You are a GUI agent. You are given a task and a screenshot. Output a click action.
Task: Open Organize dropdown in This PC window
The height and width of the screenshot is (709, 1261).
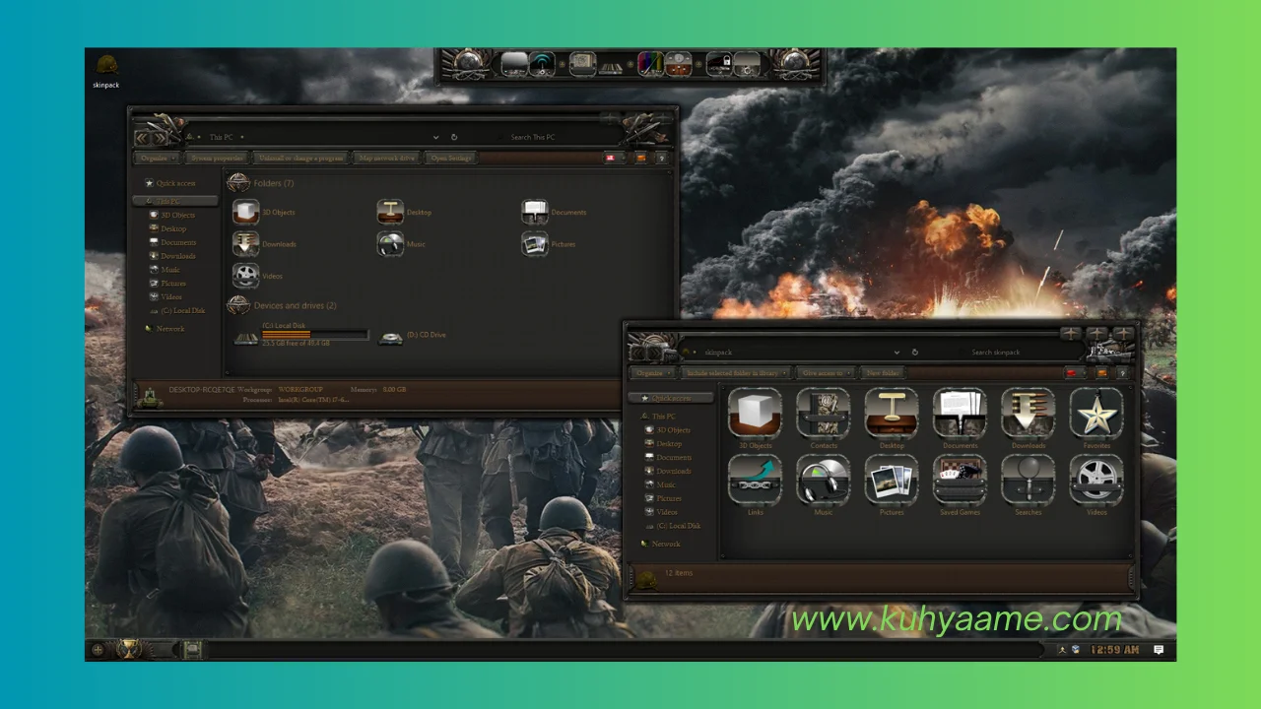pos(158,158)
